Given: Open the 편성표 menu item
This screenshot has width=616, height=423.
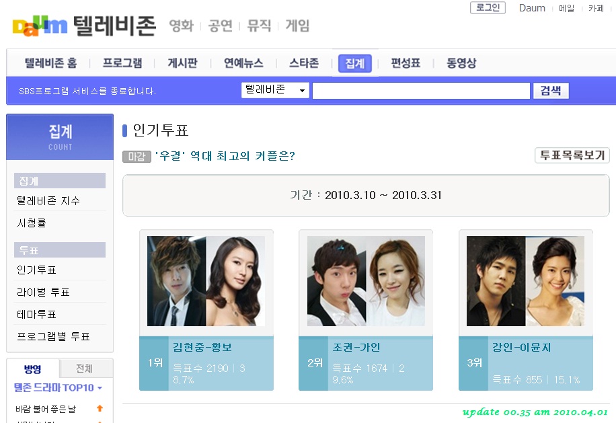Looking at the screenshot, I should tap(406, 63).
